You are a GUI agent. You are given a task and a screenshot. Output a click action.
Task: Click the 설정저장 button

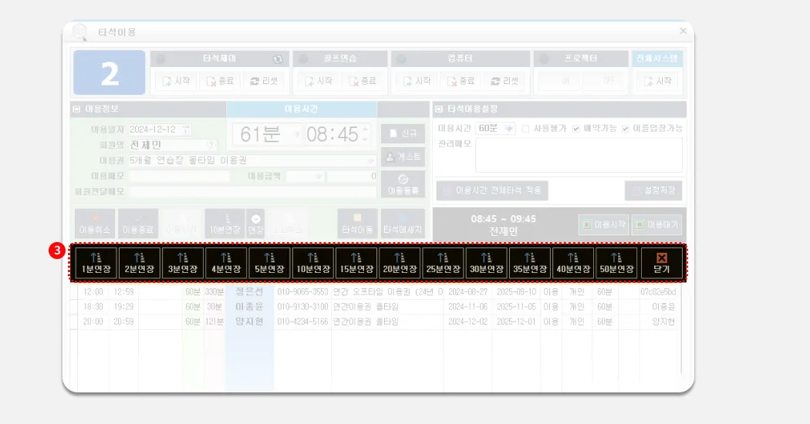coord(653,190)
